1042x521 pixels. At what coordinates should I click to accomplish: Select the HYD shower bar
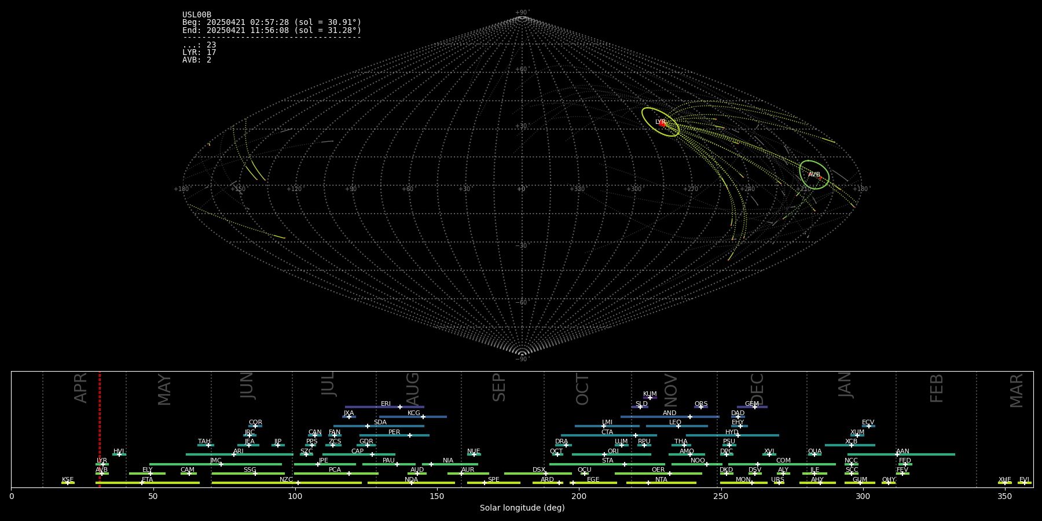[x=732, y=435]
